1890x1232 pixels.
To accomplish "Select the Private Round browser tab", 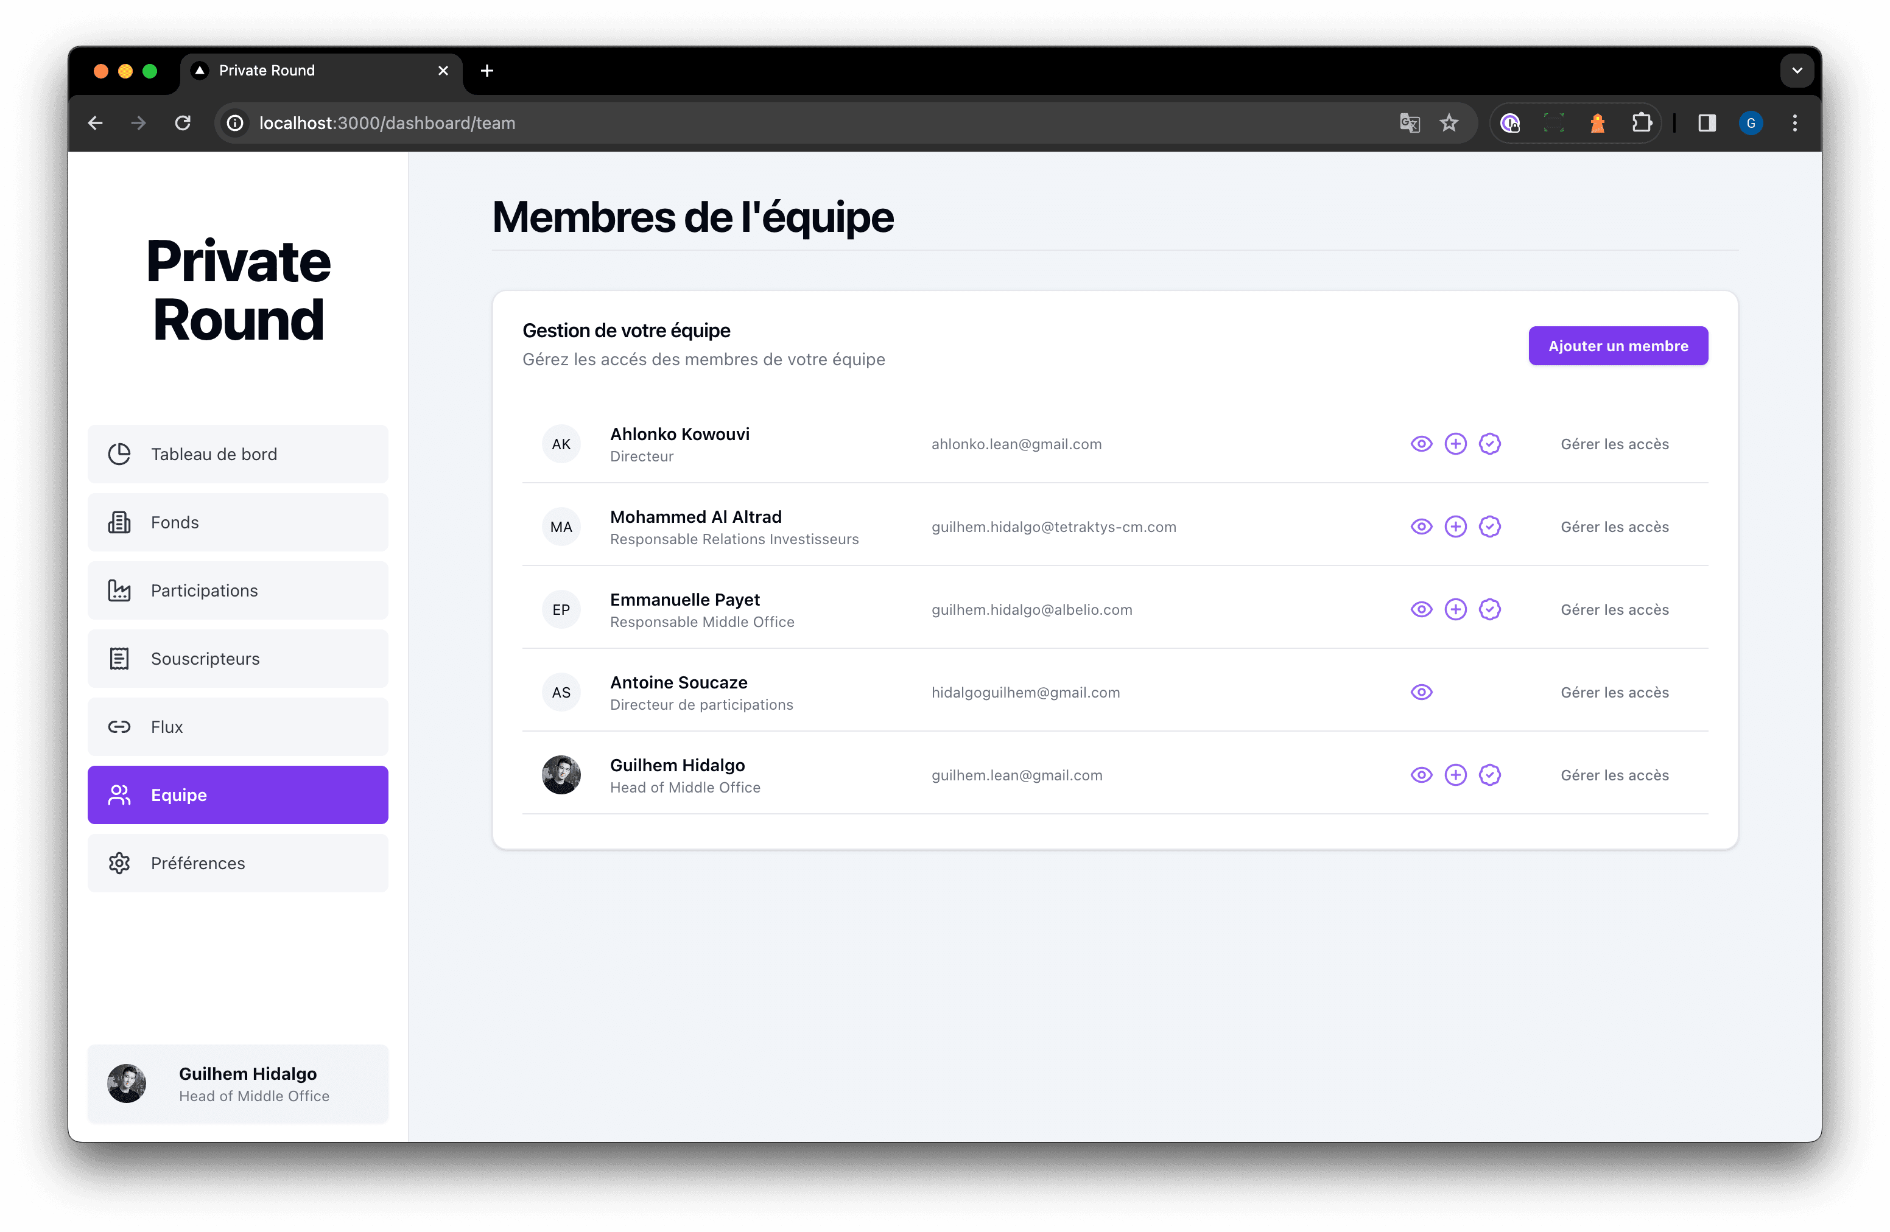I will coord(321,71).
